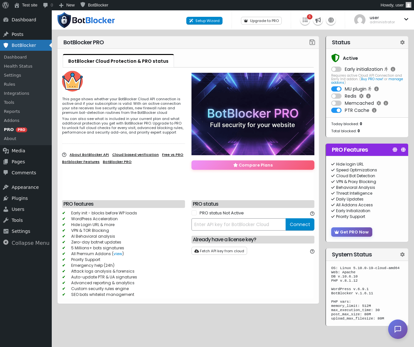
Task: Click the Upgrade to PRO button
Action: 261,21
